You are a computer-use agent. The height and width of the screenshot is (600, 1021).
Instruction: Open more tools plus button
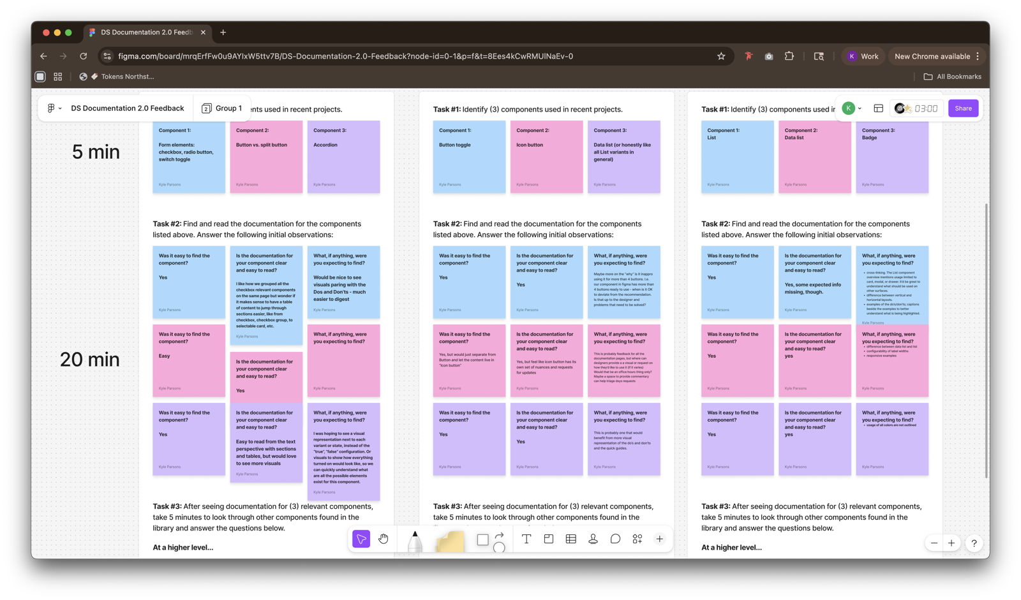[660, 539]
